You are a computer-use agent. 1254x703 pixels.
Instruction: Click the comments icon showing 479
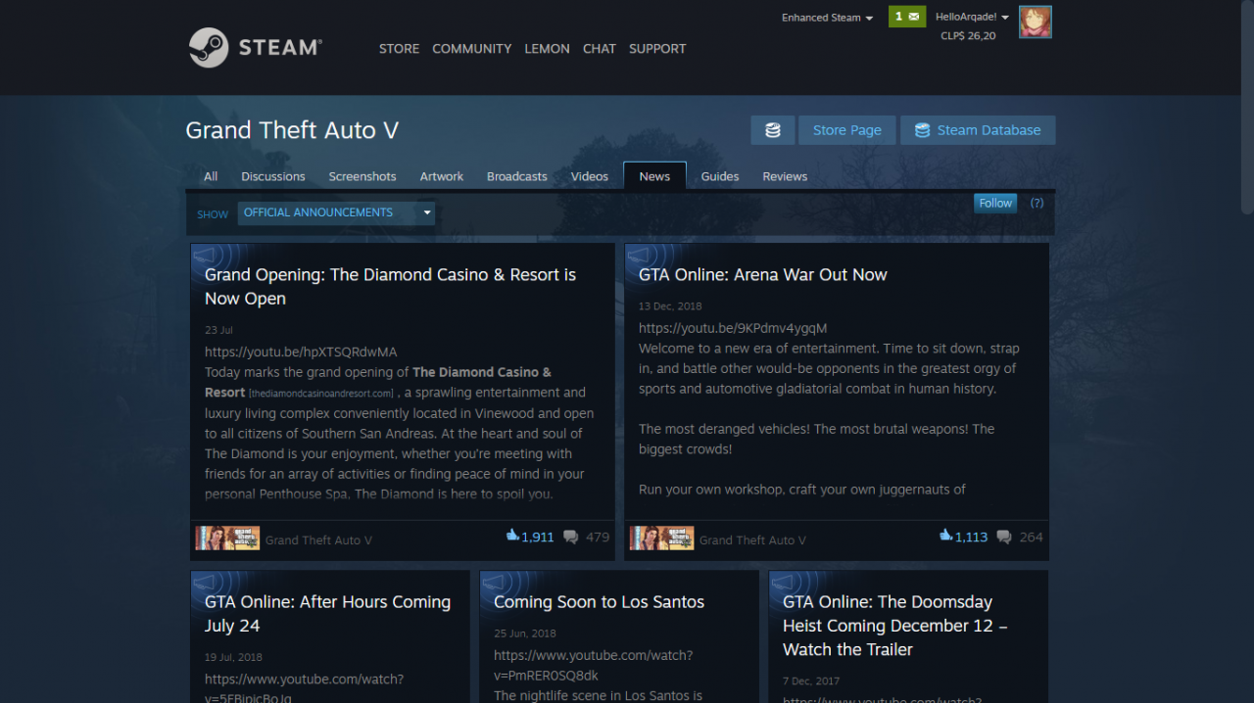tap(571, 537)
